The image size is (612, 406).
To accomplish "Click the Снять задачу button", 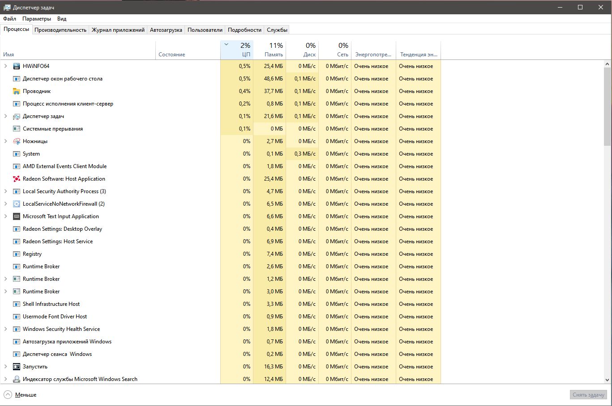I will point(589,395).
